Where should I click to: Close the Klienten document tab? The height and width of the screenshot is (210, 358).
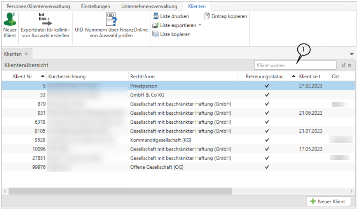(x=26, y=54)
